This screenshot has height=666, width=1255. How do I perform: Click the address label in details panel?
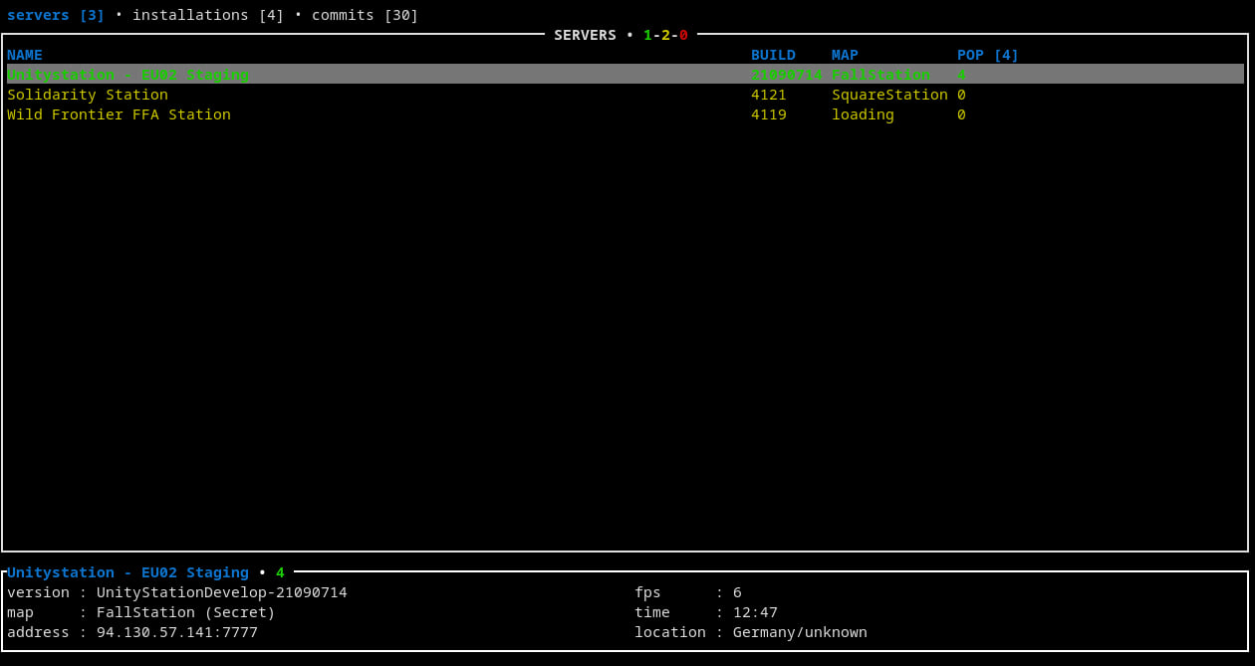tap(38, 632)
